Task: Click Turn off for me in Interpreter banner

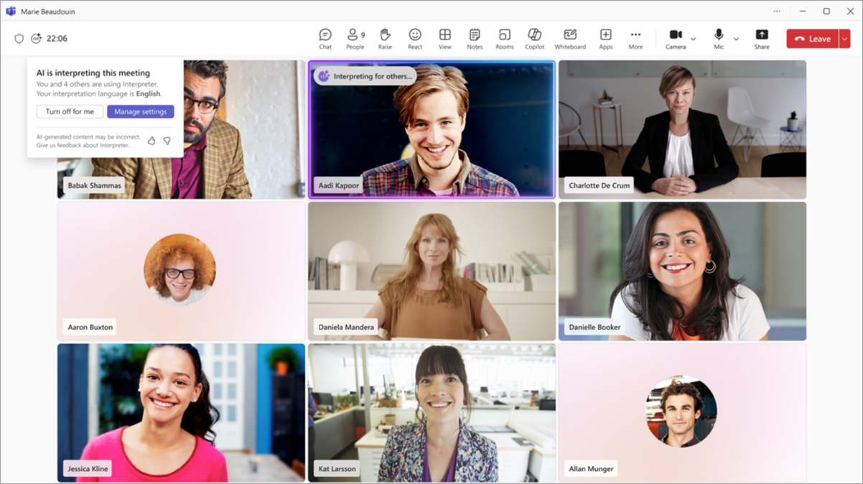Action: [69, 111]
